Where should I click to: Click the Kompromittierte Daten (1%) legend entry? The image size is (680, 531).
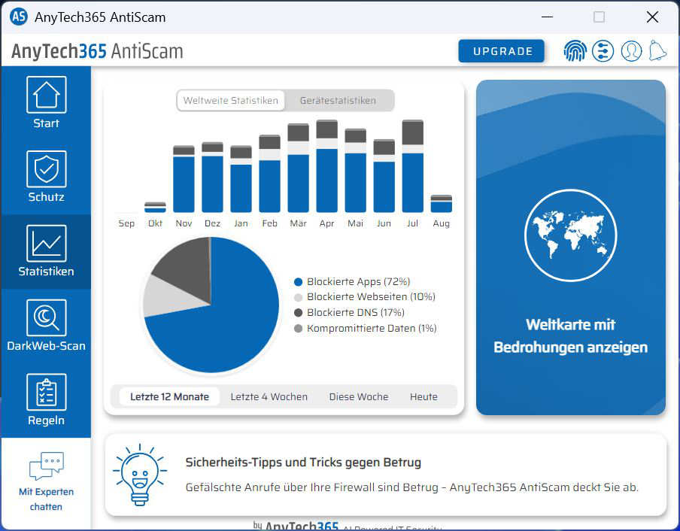coord(365,328)
